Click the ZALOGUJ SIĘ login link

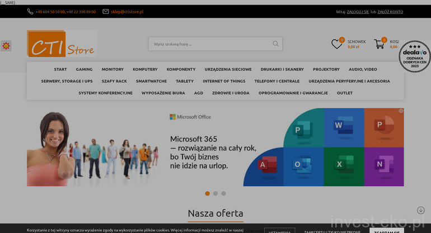pyautogui.click(x=358, y=12)
